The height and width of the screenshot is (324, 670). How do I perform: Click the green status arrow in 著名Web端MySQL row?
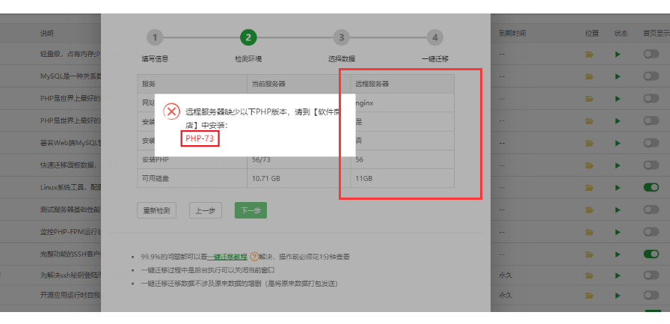[618, 143]
